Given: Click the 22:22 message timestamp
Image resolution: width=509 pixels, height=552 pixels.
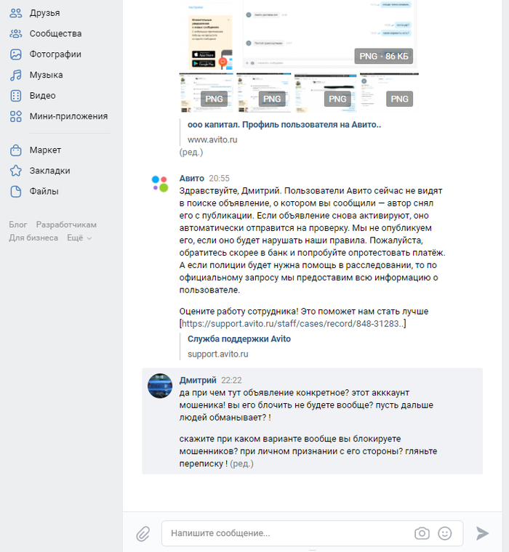Looking at the screenshot, I should pos(231,380).
